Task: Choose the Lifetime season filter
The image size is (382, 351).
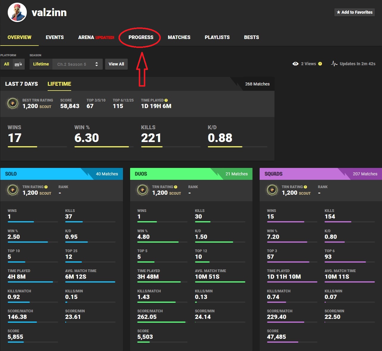Action: click(x=41, y=64)
